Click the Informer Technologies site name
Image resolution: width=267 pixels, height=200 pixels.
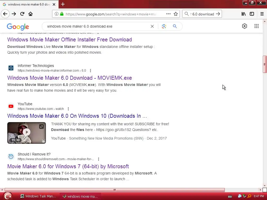(x=36, y=66)
